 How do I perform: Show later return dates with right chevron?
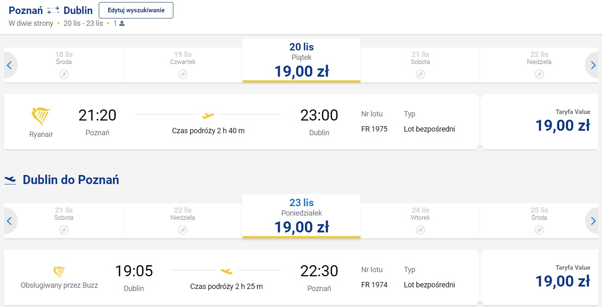point(593,221)
